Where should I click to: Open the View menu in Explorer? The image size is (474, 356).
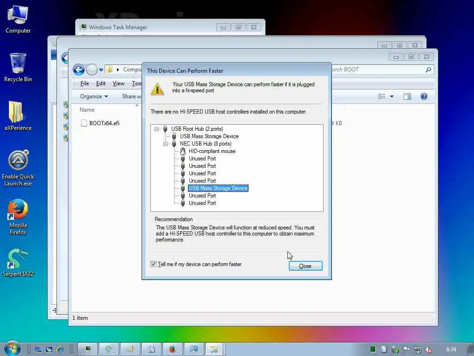click(x=118, y=83)
